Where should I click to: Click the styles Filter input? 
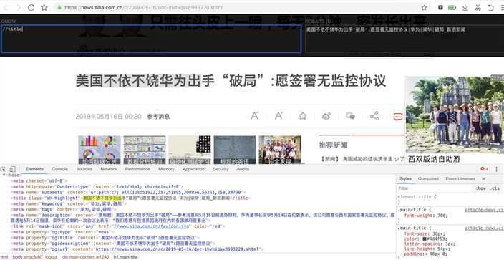pos(435,188)
